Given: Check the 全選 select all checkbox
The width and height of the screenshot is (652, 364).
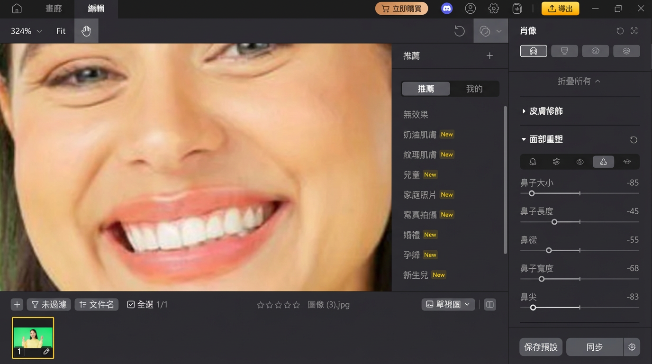Looking at the screenshot, I should pyautogui.click(x=131, y=304).
